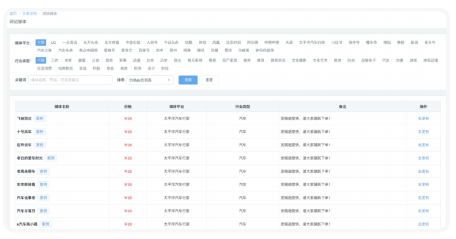Choose the 搜狐 platform filter
This screenshot has height=239, width=456.
[387, 43]
